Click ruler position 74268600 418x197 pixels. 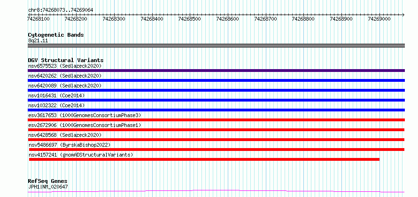(228, 19)
